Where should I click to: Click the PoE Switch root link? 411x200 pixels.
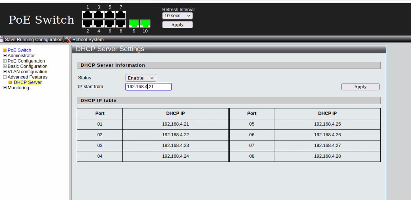pos(19,50)
